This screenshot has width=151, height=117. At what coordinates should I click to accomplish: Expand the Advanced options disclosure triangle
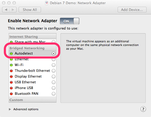pyautogui.click(x=10, y=109)
